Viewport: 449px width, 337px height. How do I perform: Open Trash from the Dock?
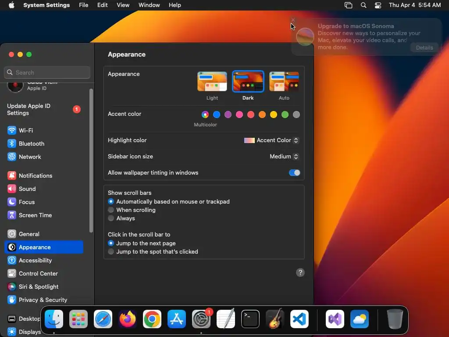(x=395, y=319)
